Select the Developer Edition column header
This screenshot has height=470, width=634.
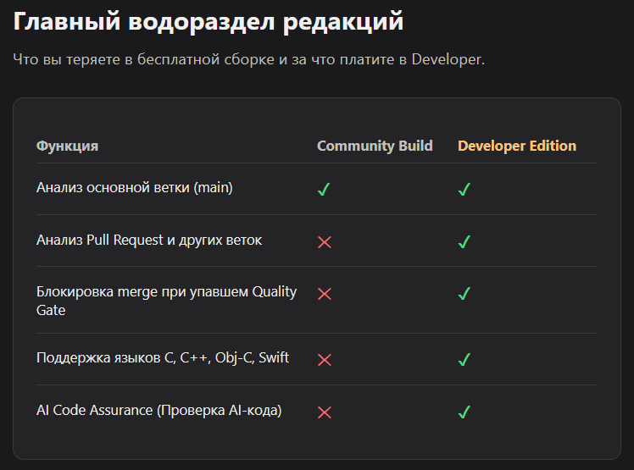click(x=517, y=146)
